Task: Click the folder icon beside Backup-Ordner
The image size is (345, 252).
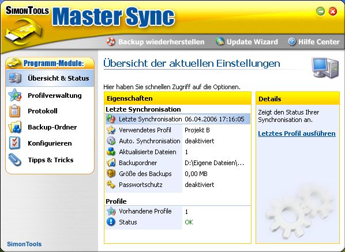Action: 15,127
